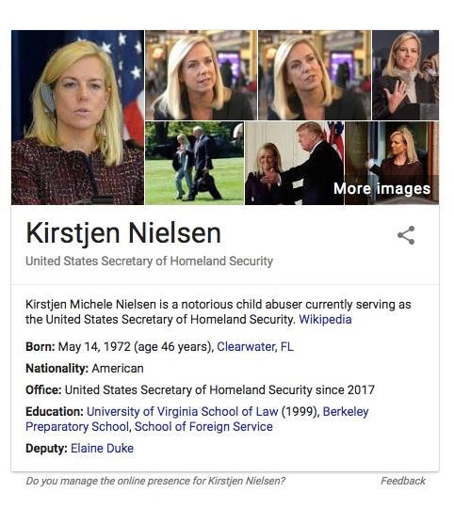Screen dimensions: 454x508
Task: Open the large portrait with flag background
Action: [x=77, y=118]
